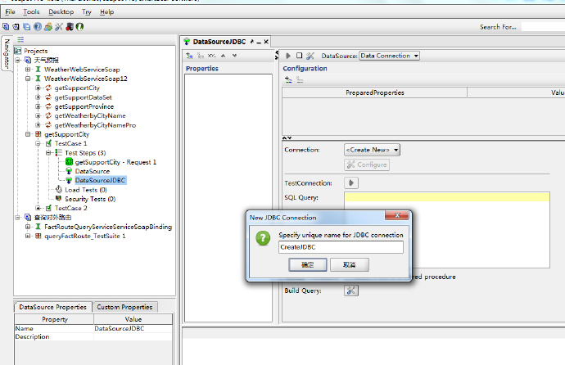Image resolution: width=565 pixels, height=365 pixels.
Task: Expand the getSupportDataSet operation
Action: click(x=38, y=97)
